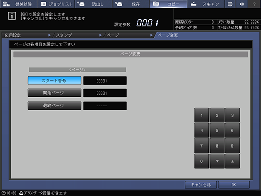This screenshot has height=196, width=261.
Task: Tap keypad digit 9
Action: tap(232, 145)
